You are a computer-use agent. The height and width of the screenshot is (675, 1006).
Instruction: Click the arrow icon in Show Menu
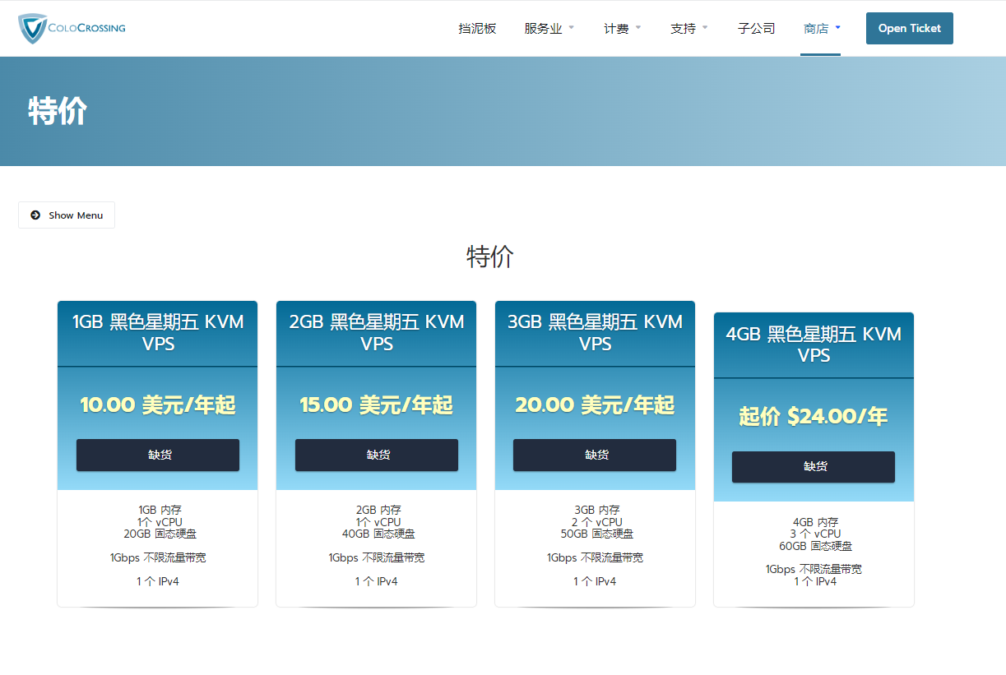(35, 215)
